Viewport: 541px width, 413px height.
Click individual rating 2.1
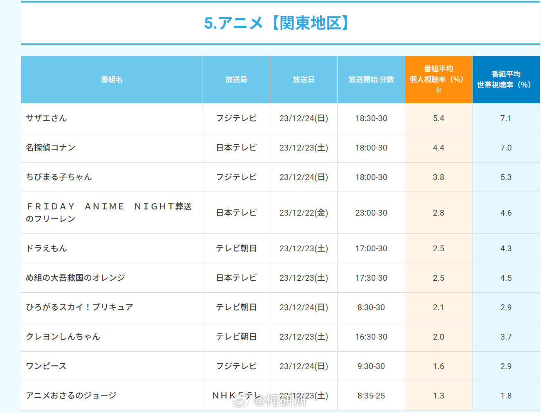click(x=438, y=307)
